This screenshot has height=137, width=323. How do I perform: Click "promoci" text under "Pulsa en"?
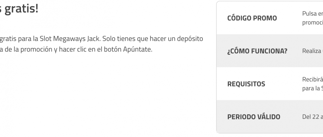312,23
